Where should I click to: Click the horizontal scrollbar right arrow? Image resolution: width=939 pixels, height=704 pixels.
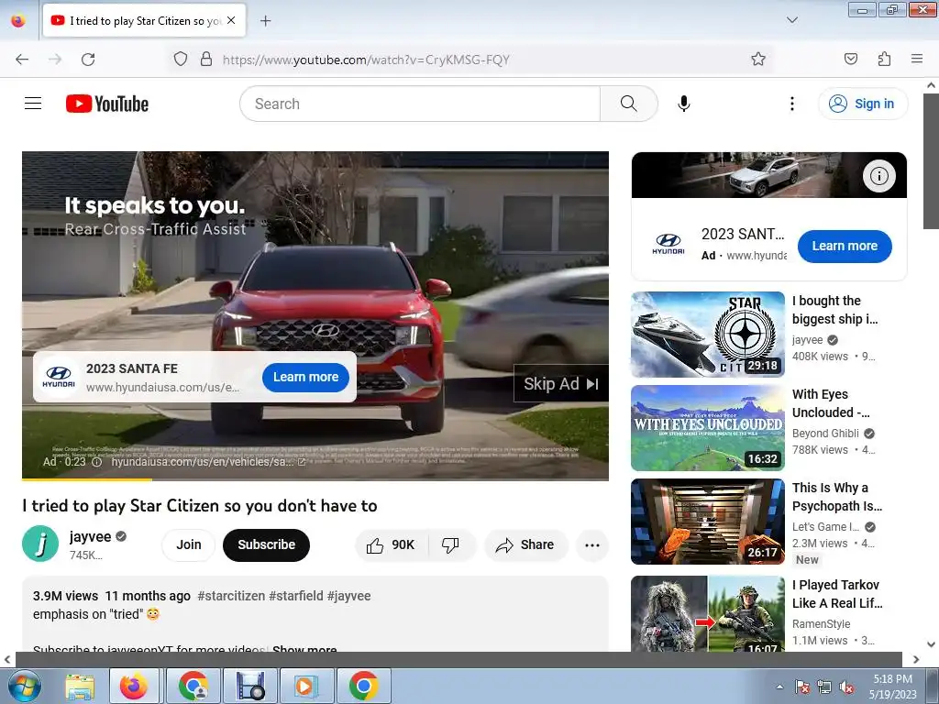tap(916, 659)
